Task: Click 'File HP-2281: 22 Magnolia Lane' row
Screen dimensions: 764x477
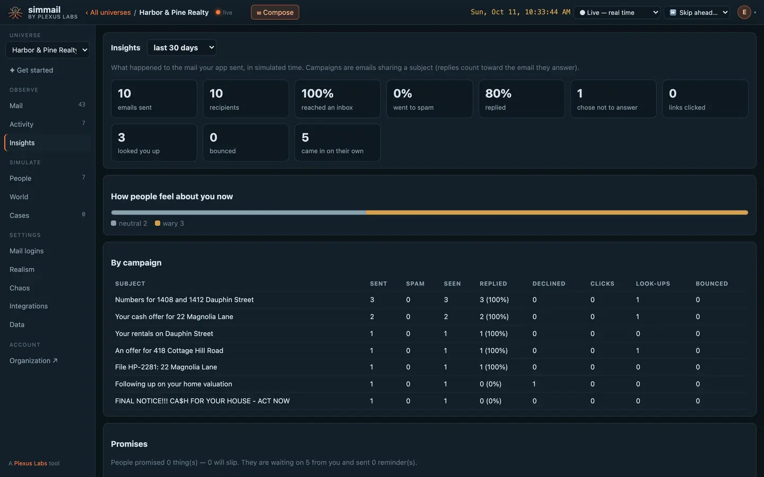Action: (429, 367)
